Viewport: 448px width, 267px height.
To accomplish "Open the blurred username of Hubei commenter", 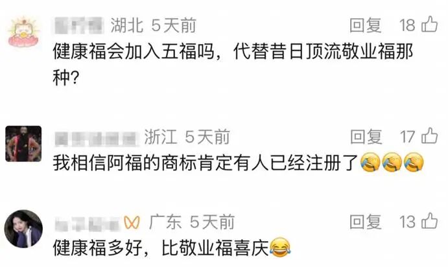I will click(79, 25).
